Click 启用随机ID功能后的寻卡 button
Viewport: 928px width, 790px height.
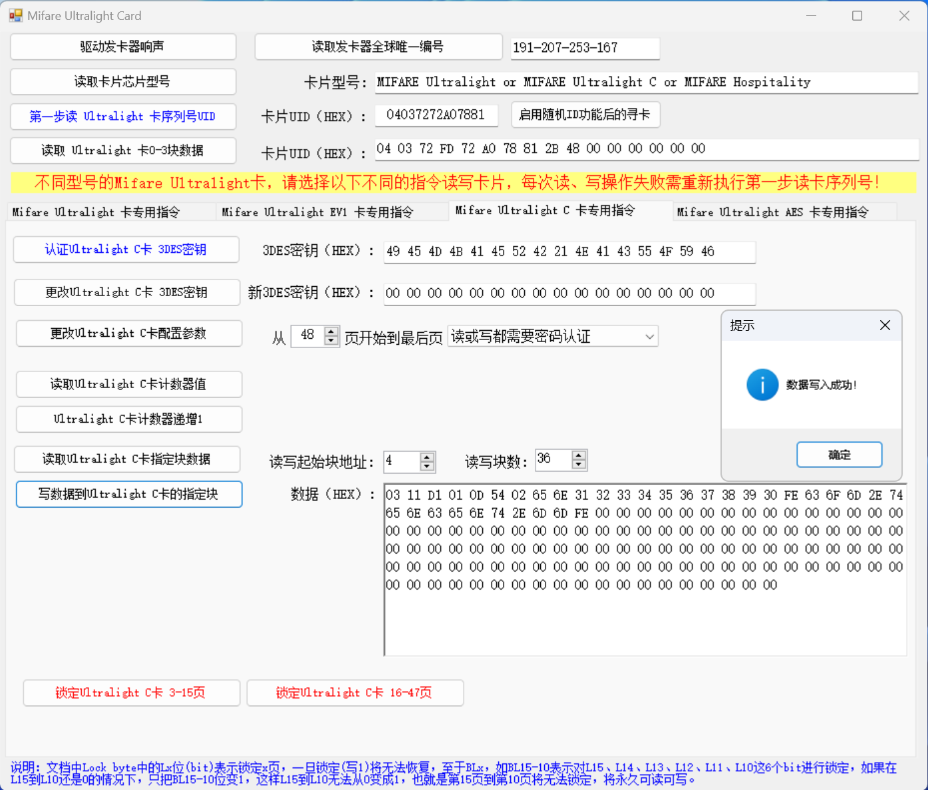pyautogui.click(x=585, y=114)
